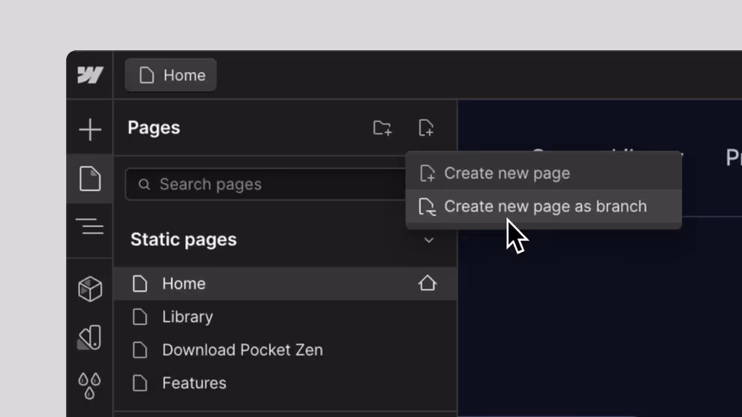Open the Style selectors droplets icon

tap(89, 385)
